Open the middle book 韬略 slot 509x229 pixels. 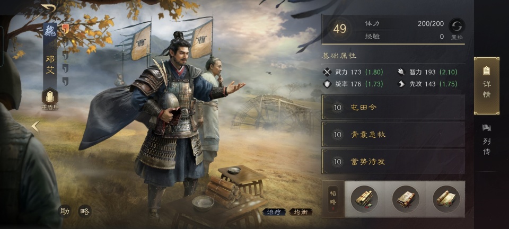pos(406,199)
